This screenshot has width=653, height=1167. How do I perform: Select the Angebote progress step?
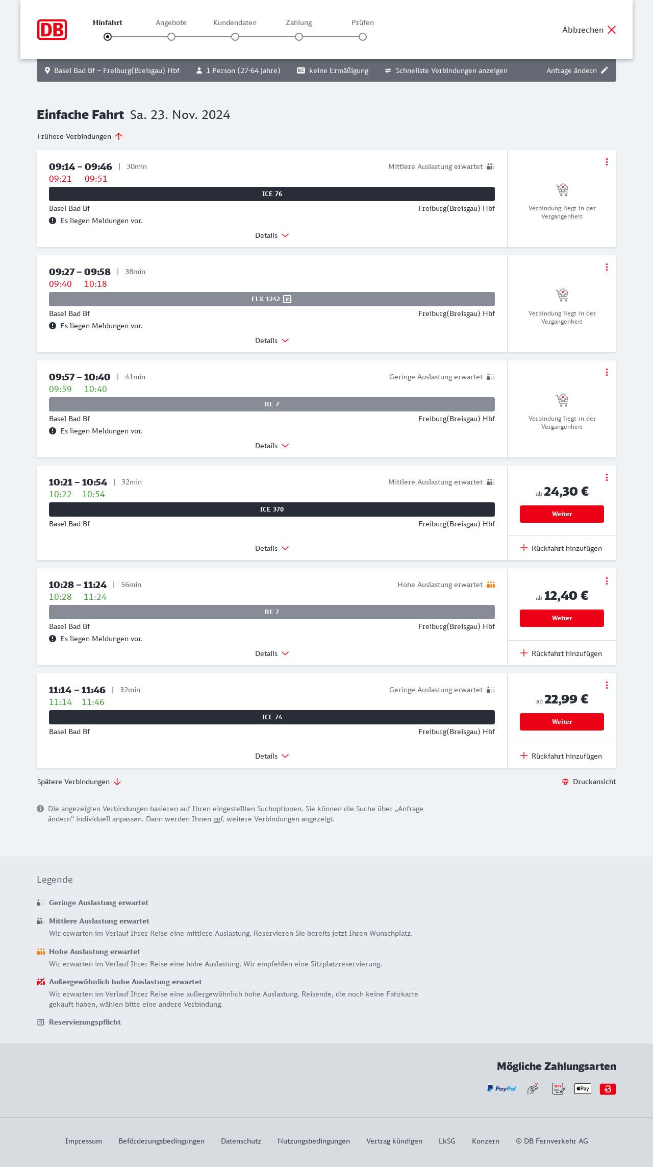(x=171, y=37)
